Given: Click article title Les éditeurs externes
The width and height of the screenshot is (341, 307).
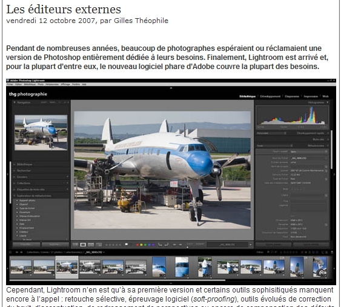Looking at the screenshot, I should (x=64, y=9).
